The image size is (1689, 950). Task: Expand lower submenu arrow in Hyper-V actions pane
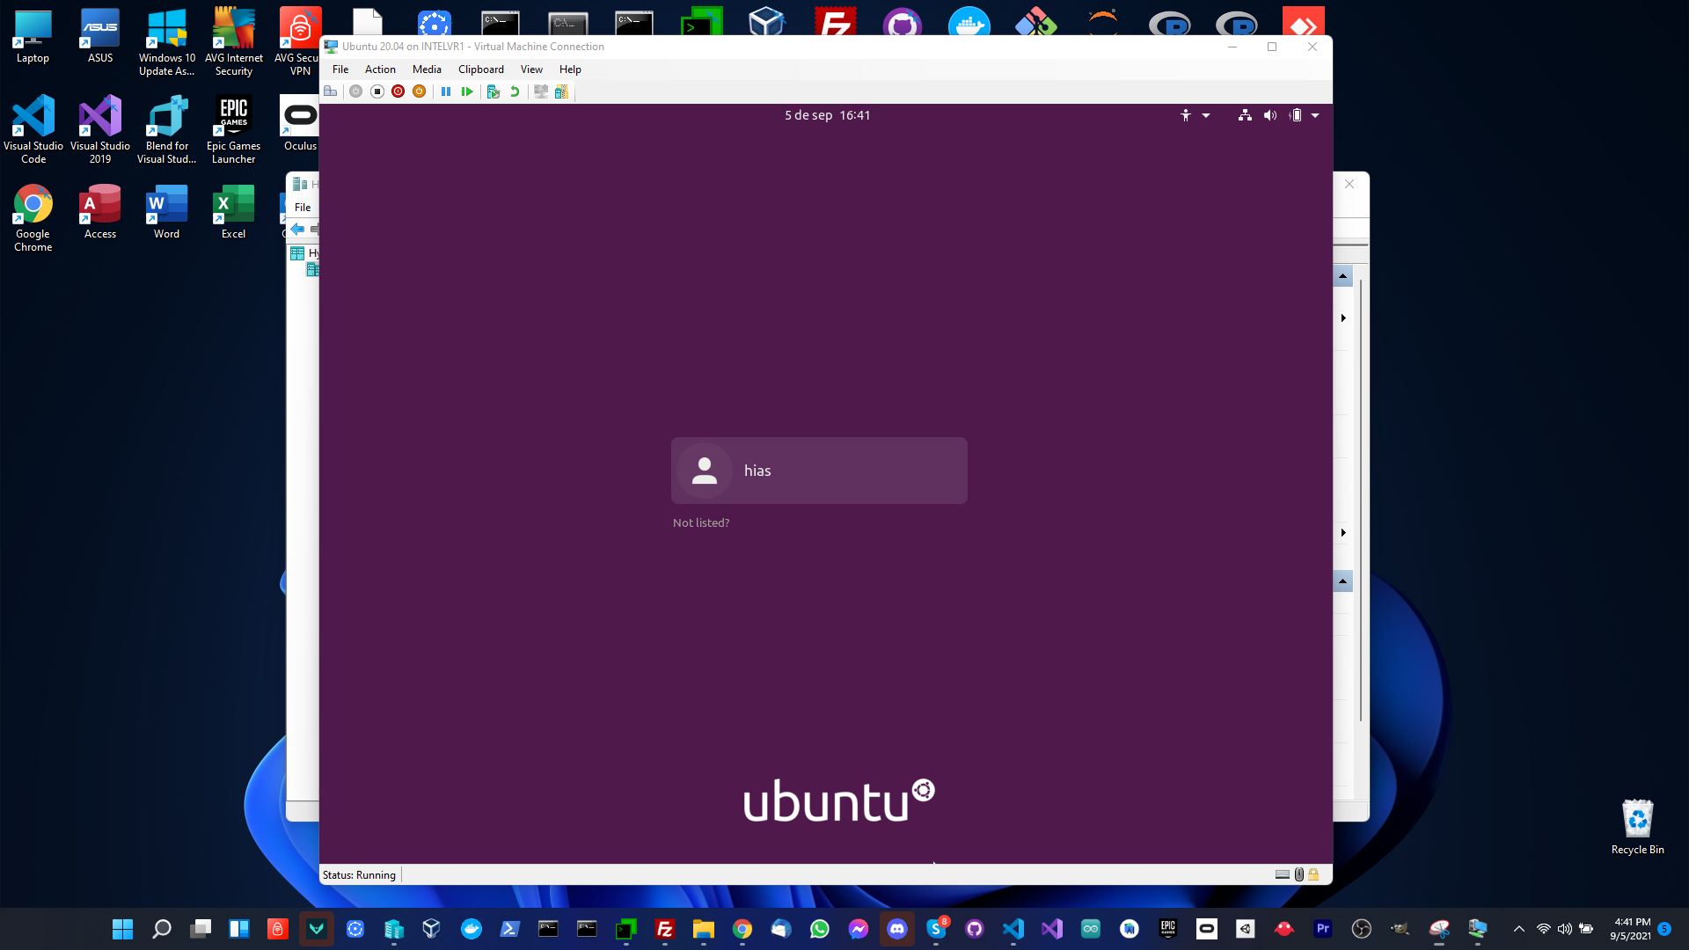click(x=1343, y=532)
